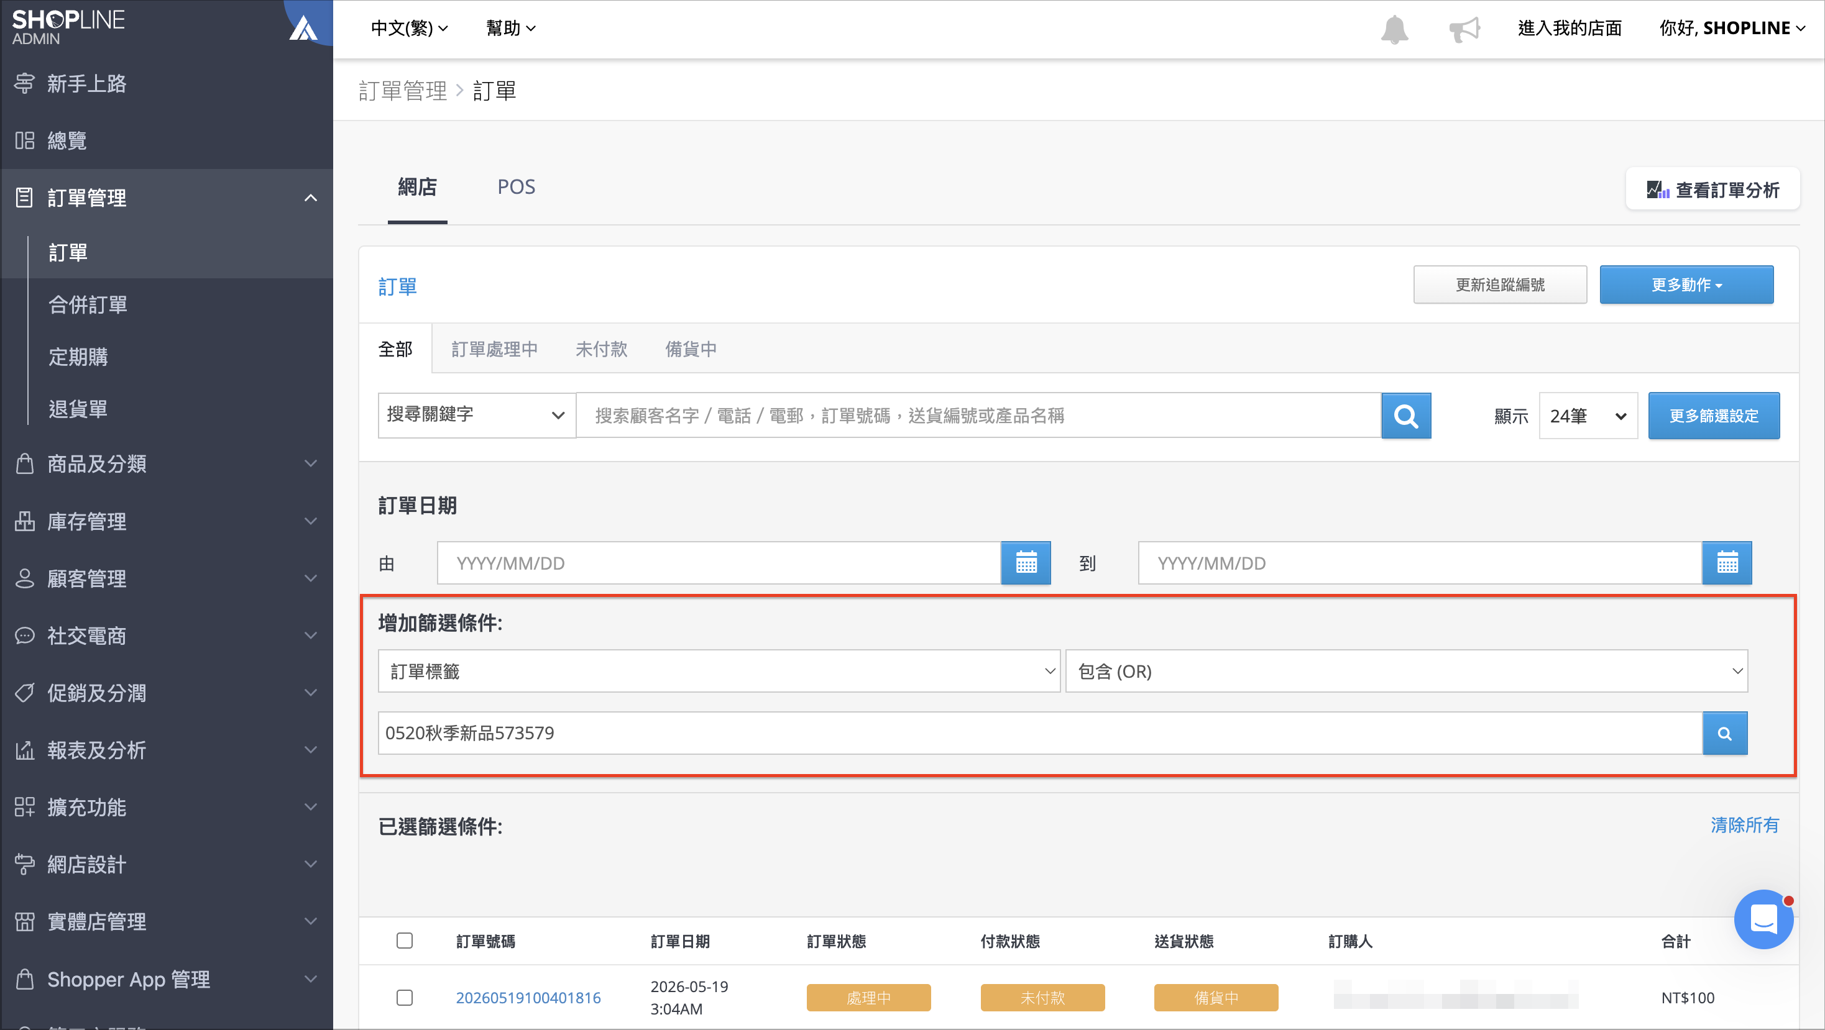Open the 你好, SHOPLINE account menu
1825x1030 pixels.
click(x=1732, y=29)
